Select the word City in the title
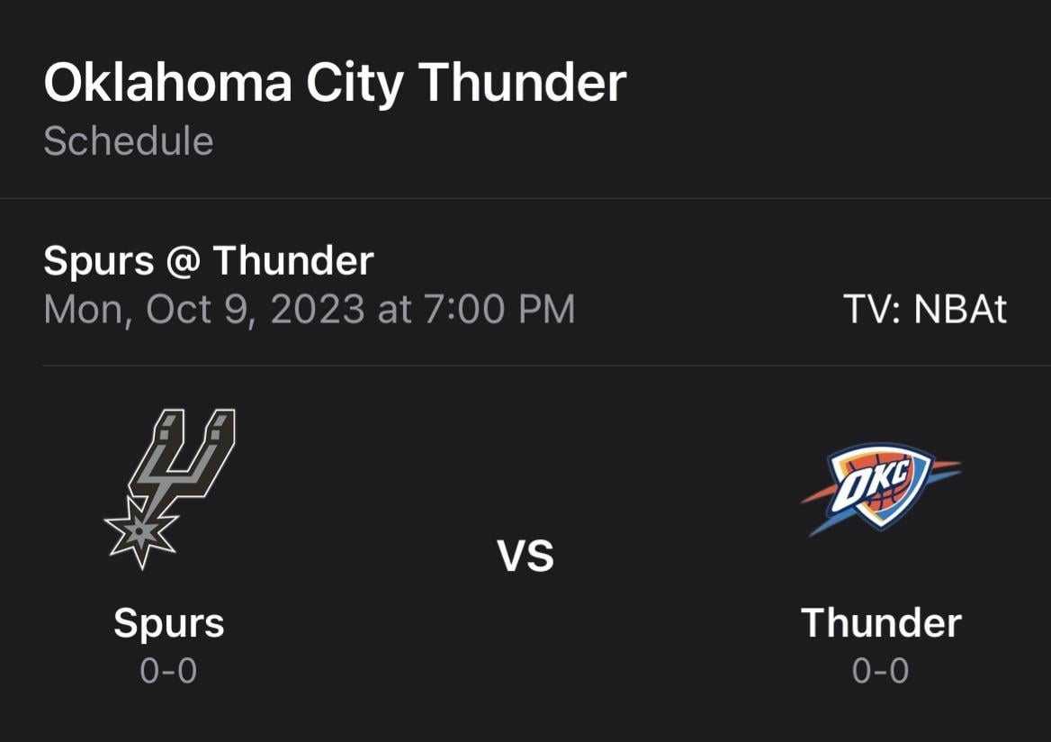 [x=355, y=83]
